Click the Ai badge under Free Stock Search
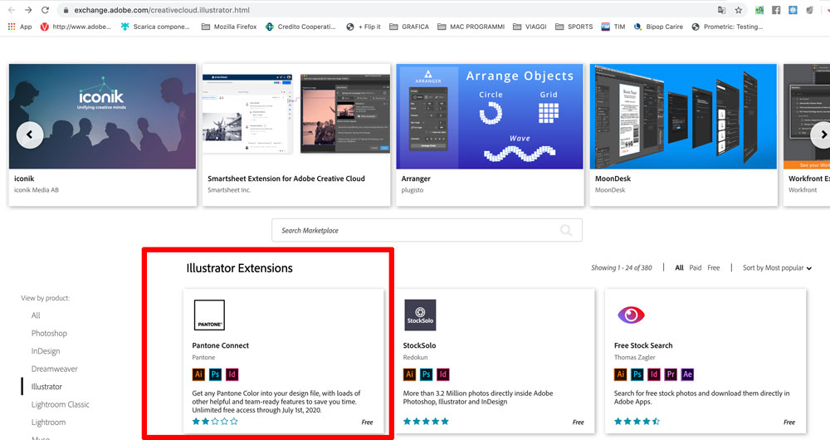This screenshot has width=830, height=440. coord(620,374)
